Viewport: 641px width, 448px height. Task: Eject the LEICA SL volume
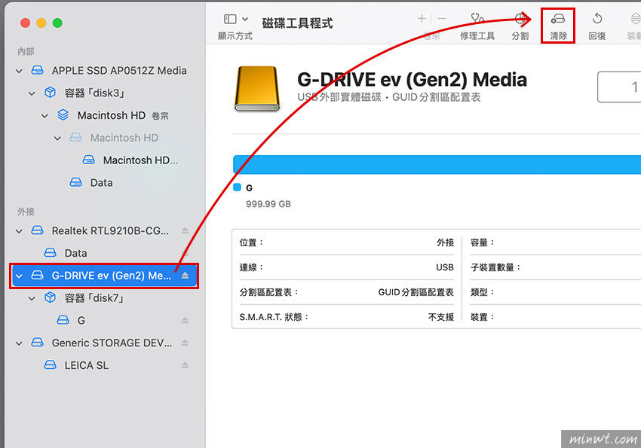(186, 365)
